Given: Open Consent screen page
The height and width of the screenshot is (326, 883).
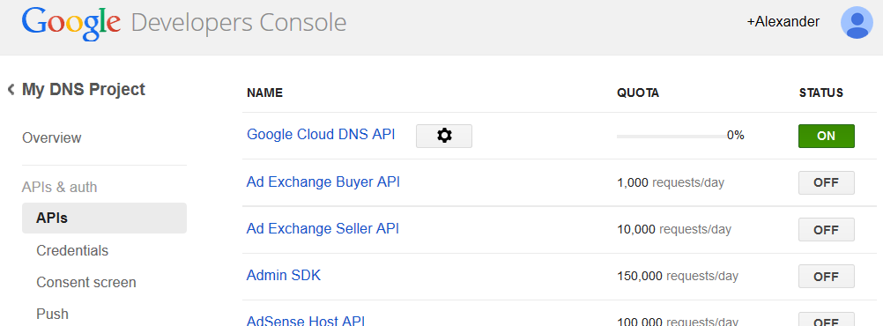Looking at the screenshot, I should [x=86, y=282].
